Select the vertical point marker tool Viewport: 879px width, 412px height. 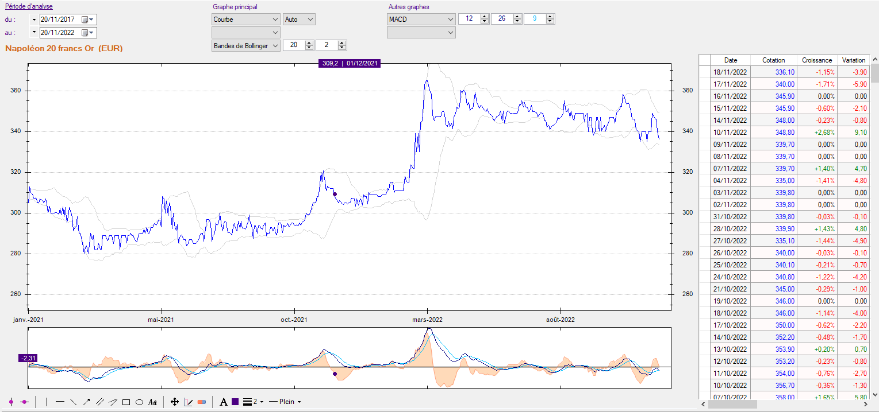coord(11,402)
